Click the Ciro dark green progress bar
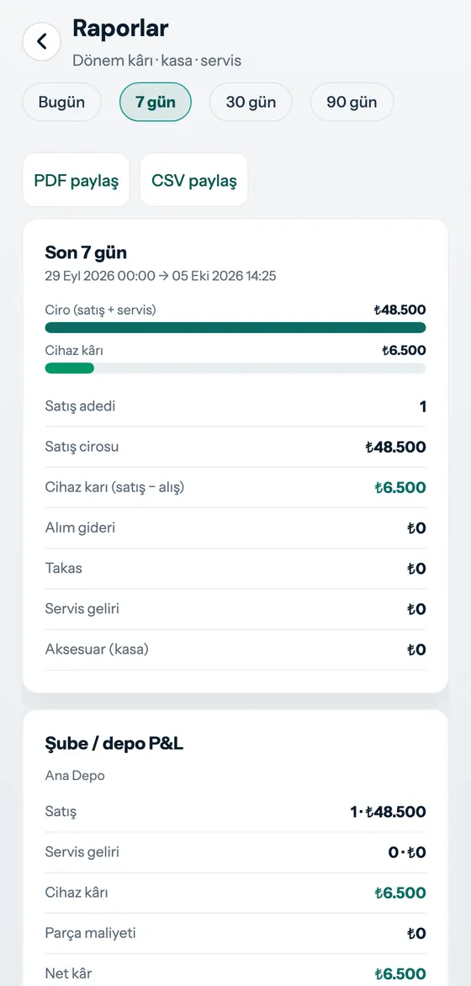This screenshot has width=471, height=986. (x=235, y=327)
